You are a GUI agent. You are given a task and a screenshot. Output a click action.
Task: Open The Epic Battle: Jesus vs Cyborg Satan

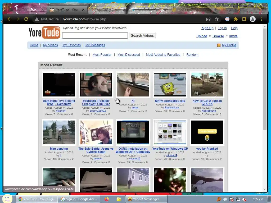point(96,150)
